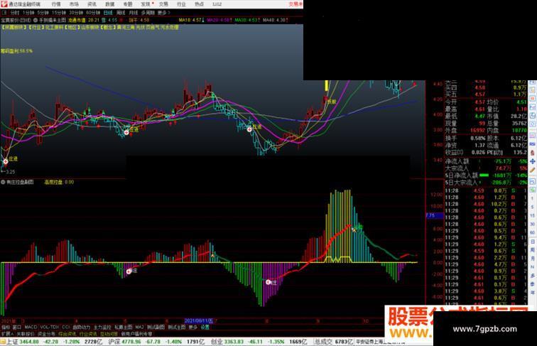Select the CCI indicator tab
Image resolution: width=537 pixels, height=346 pixels.
(x=66, y=327)
